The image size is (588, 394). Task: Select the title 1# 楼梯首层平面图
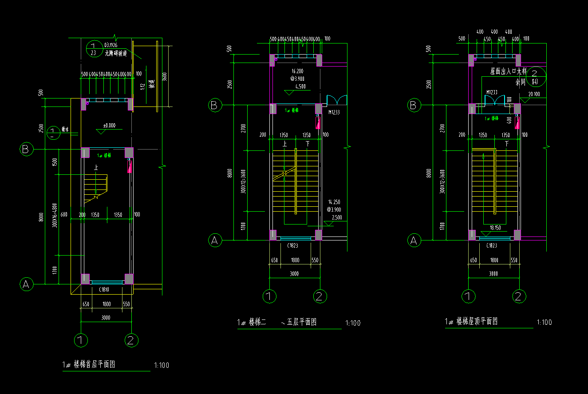coord(89,365)
